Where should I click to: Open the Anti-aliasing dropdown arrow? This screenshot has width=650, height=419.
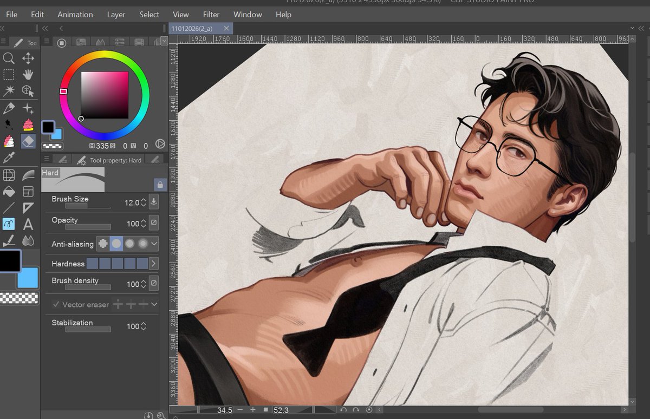click(x=153, y=244)
